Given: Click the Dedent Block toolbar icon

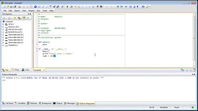Looking at the screenshot, I should click(x=122, y=7).
